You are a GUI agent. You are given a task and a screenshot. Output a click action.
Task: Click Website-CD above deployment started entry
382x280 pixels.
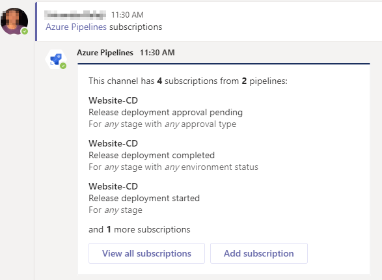[x=113, y=186]
